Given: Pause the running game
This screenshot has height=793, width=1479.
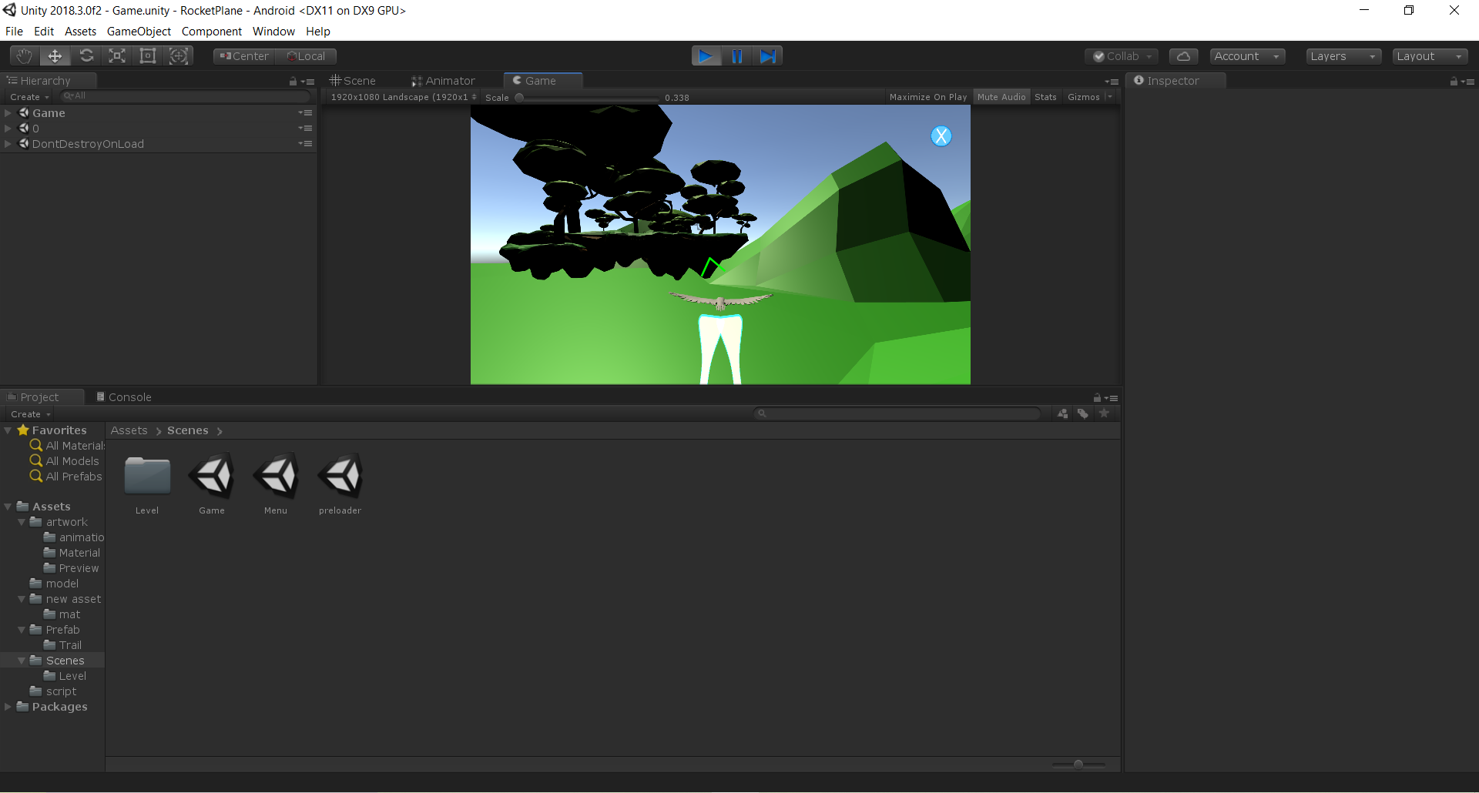Looking at the screenshot, I should [x=737, y=55].
